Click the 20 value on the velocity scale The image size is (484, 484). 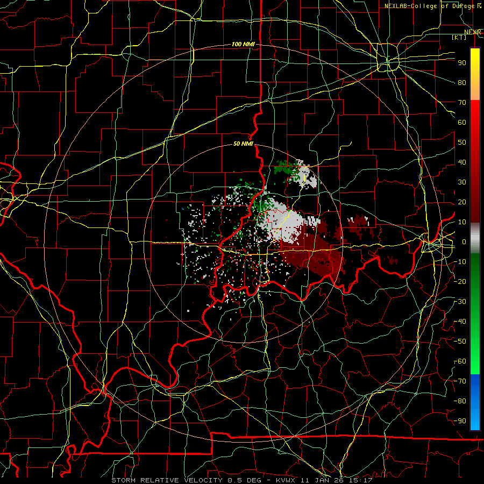(x=462, y=202)
